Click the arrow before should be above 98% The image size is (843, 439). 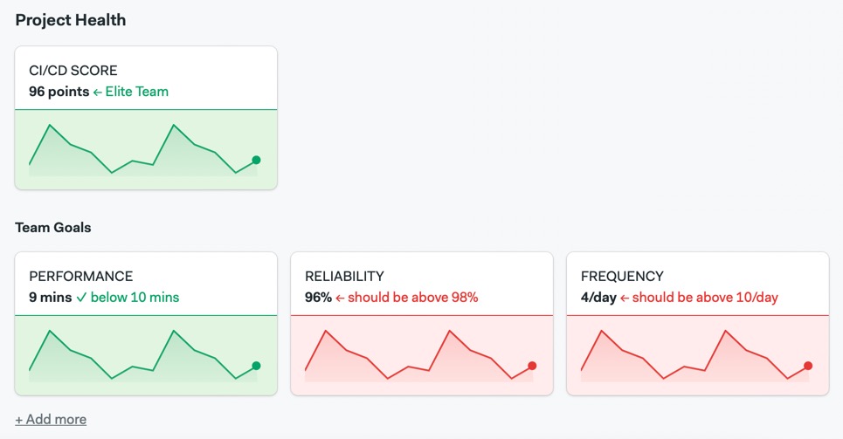pos(342,298)
